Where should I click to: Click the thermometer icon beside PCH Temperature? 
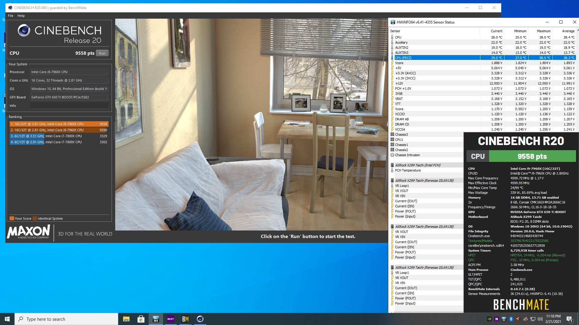coord(392,170)
